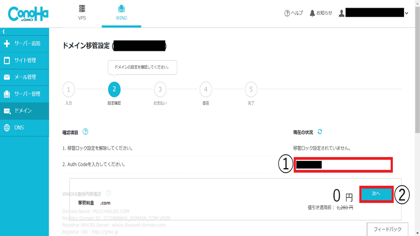Select ドメイン in the sidebar
Viewport: 420px width, 236px height.
24,111
